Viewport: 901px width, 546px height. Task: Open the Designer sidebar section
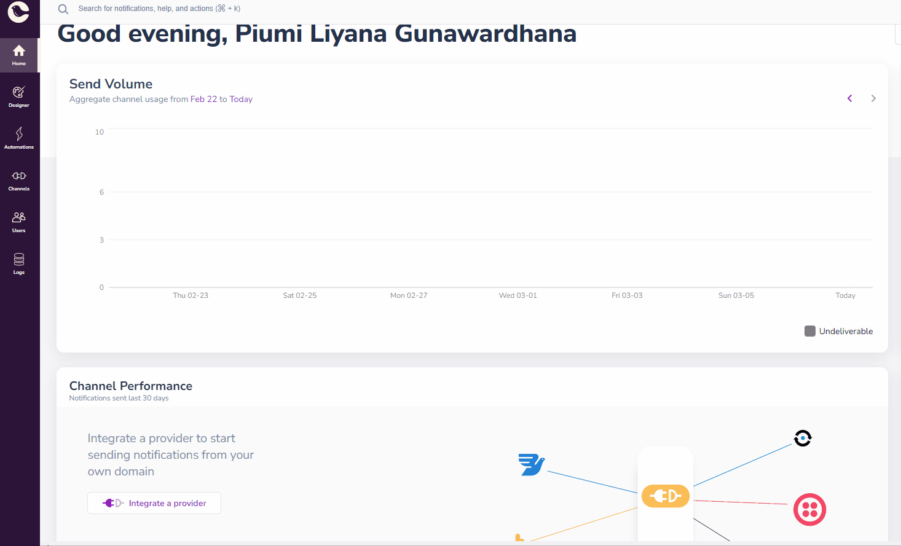(19, 97)
